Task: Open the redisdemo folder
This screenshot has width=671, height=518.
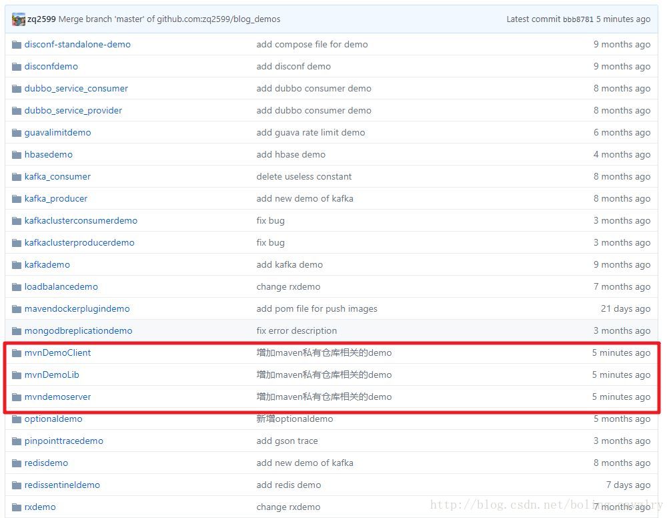Action: pos(46,463)
